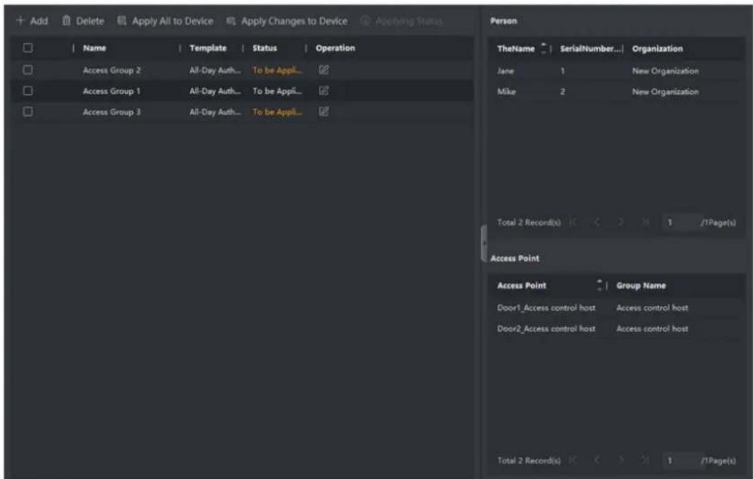
Task: Check the checkbox for Access Group 3
Action: click(x=28, y=112)
